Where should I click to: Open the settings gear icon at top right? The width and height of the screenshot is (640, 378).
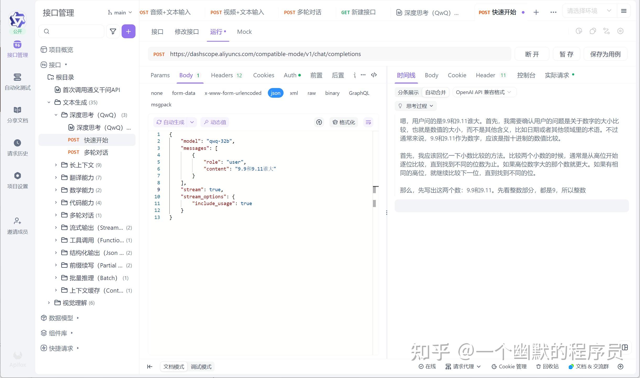620,31
